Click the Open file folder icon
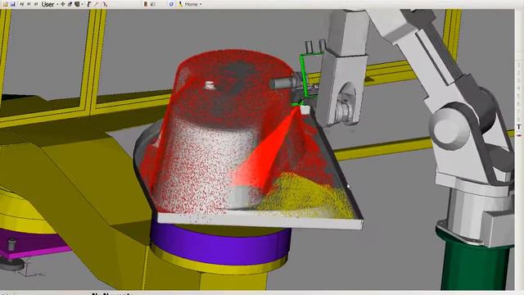The height and width of the screenshot is (295, 524). (6, 4)
